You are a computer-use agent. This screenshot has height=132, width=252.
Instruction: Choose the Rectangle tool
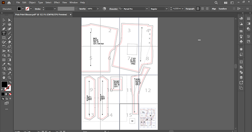pos(4,38)
